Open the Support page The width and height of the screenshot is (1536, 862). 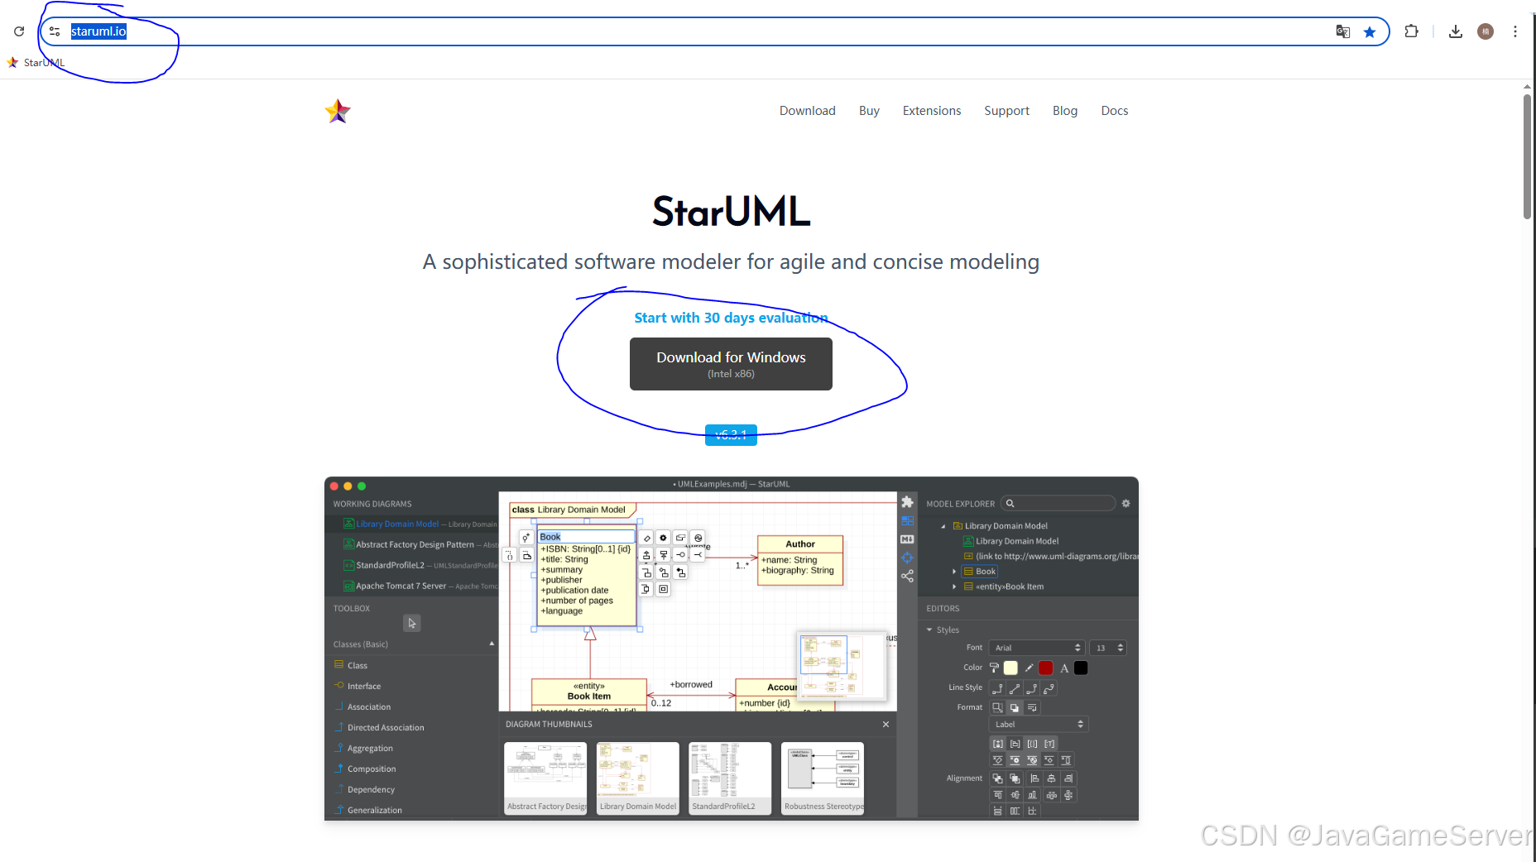(1006, 111)
